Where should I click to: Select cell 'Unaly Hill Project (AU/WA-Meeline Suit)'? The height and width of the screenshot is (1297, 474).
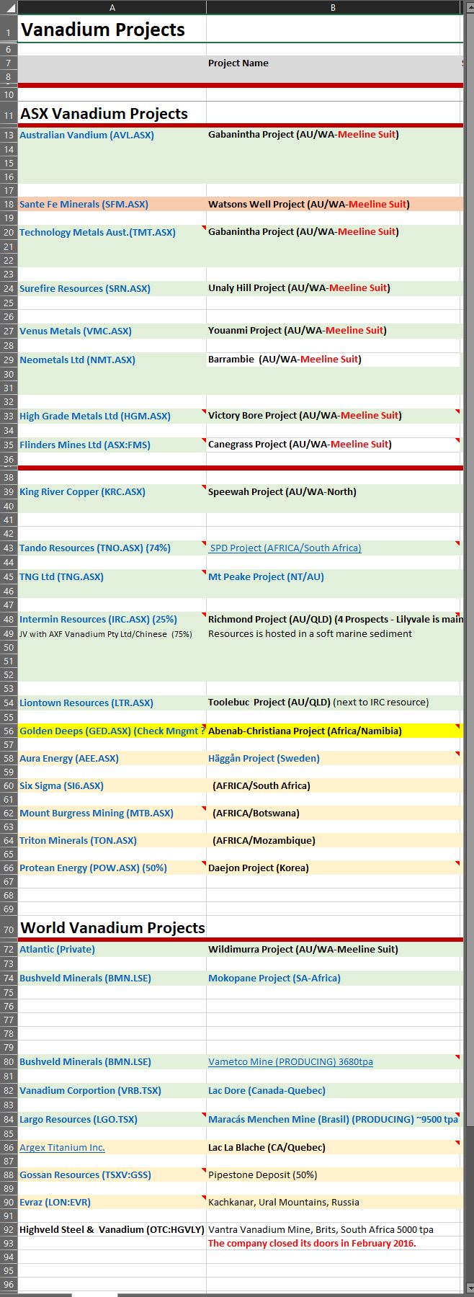tap(334, 288)
